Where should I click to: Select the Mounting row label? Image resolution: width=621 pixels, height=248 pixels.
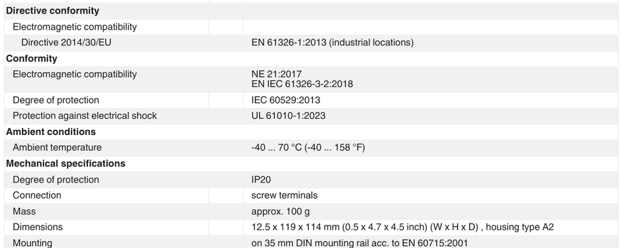click(32, 243)
